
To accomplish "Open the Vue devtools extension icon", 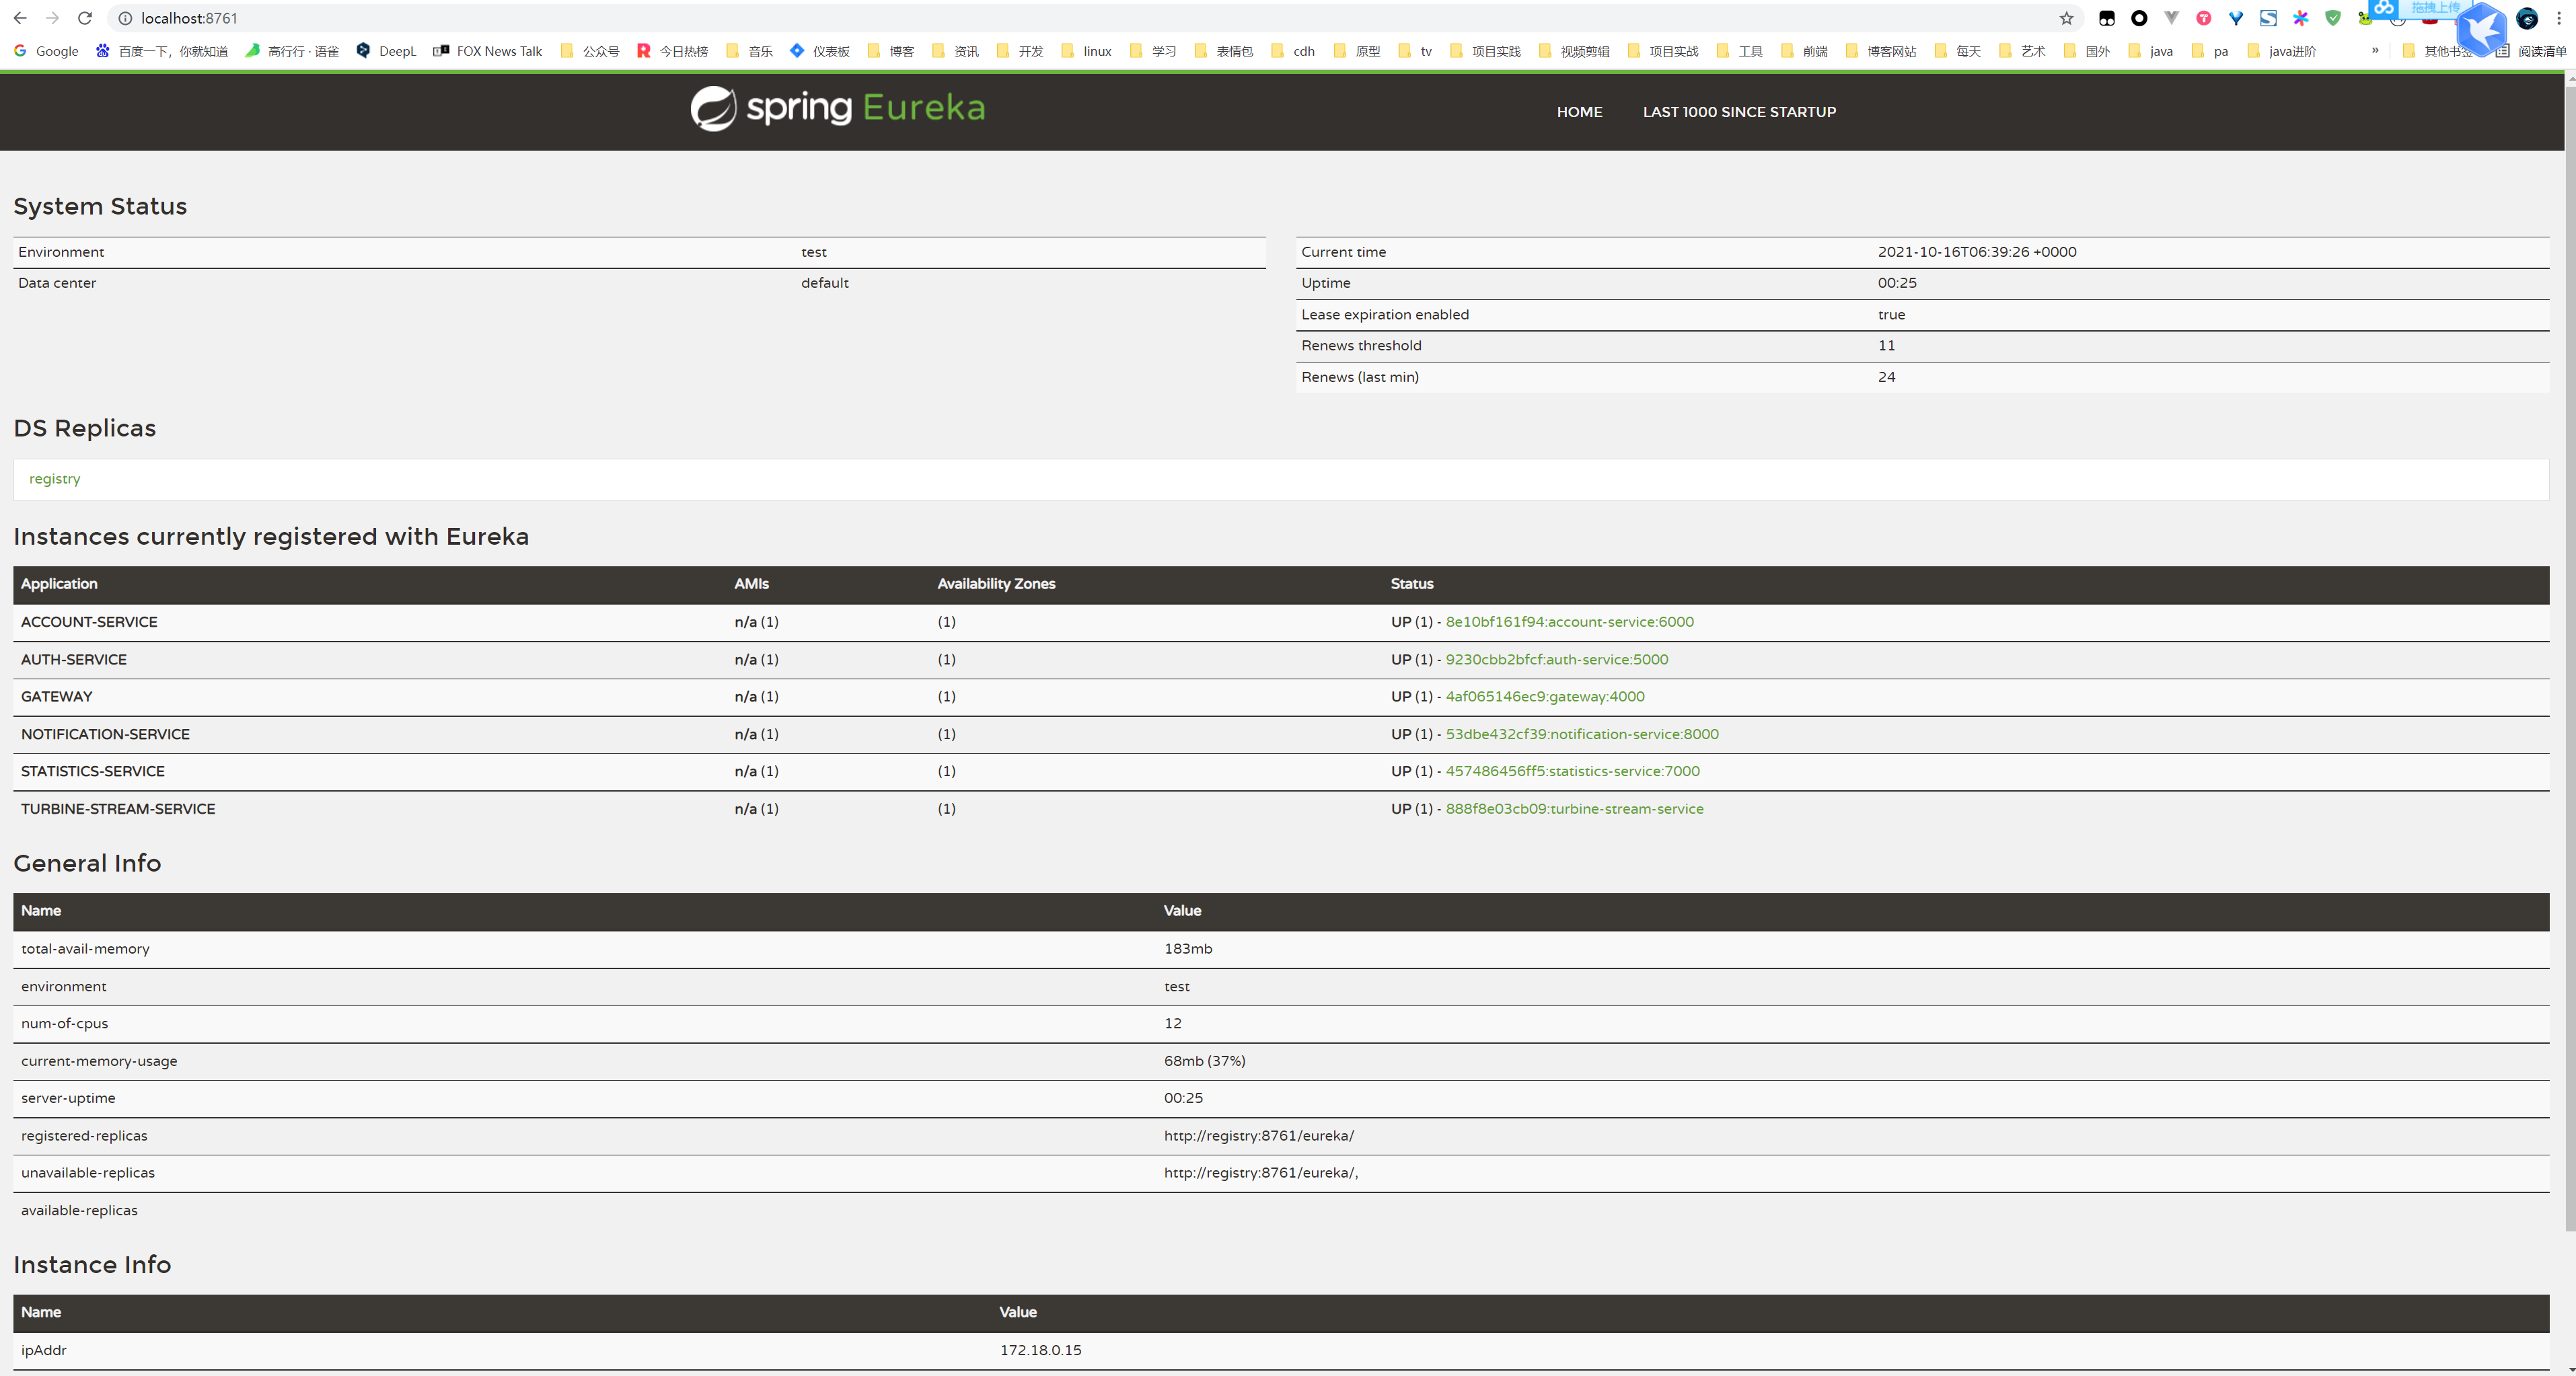I will tap(2171, 18).
